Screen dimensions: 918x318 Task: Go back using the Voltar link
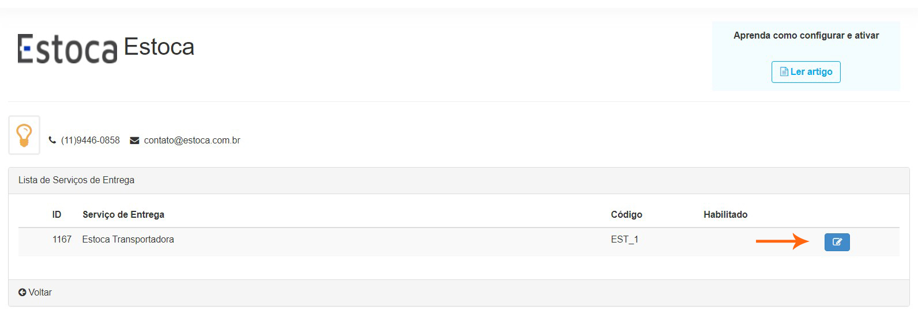point(40,293)
